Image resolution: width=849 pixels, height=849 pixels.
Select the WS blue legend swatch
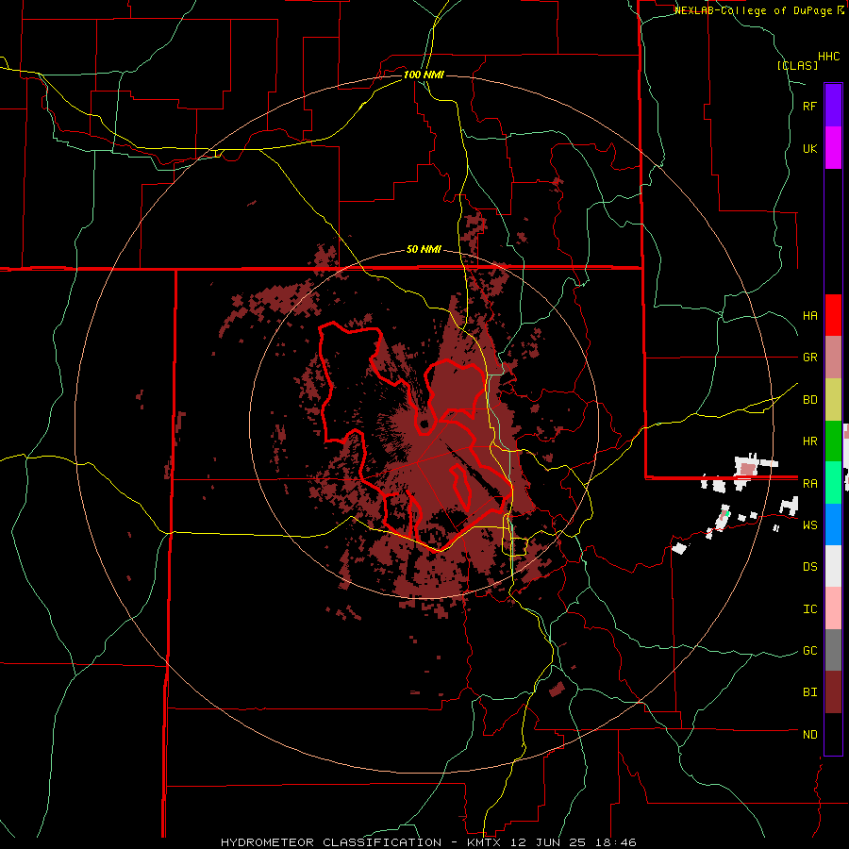(x=833, y=524)
